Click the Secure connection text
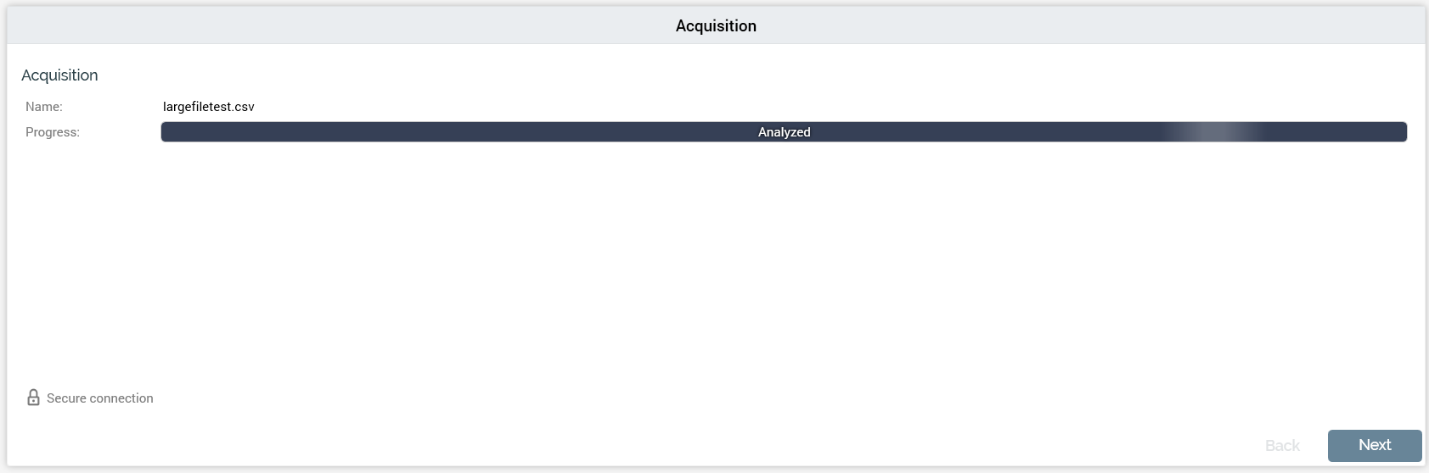1429x473 pixels. (100, 398)
